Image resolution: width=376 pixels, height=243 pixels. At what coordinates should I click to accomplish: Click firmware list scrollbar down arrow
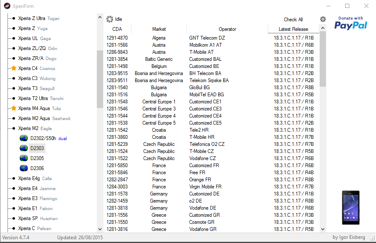point(323,229)
